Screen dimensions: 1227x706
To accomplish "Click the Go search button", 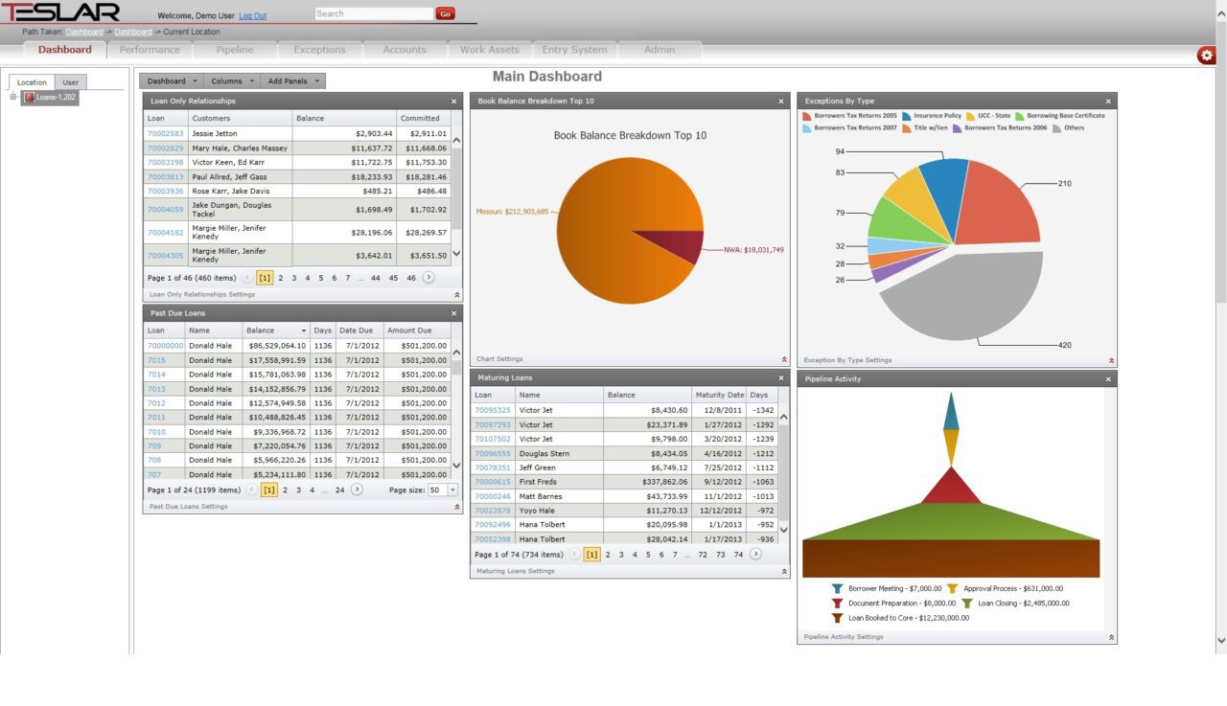I will tap(445, 14).
